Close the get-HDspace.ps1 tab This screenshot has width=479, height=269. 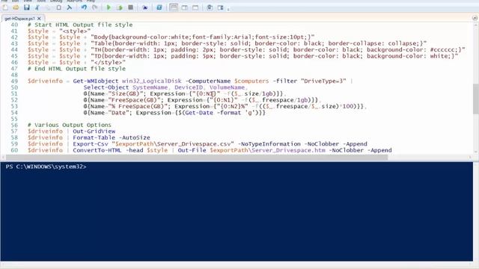[39, 19]
